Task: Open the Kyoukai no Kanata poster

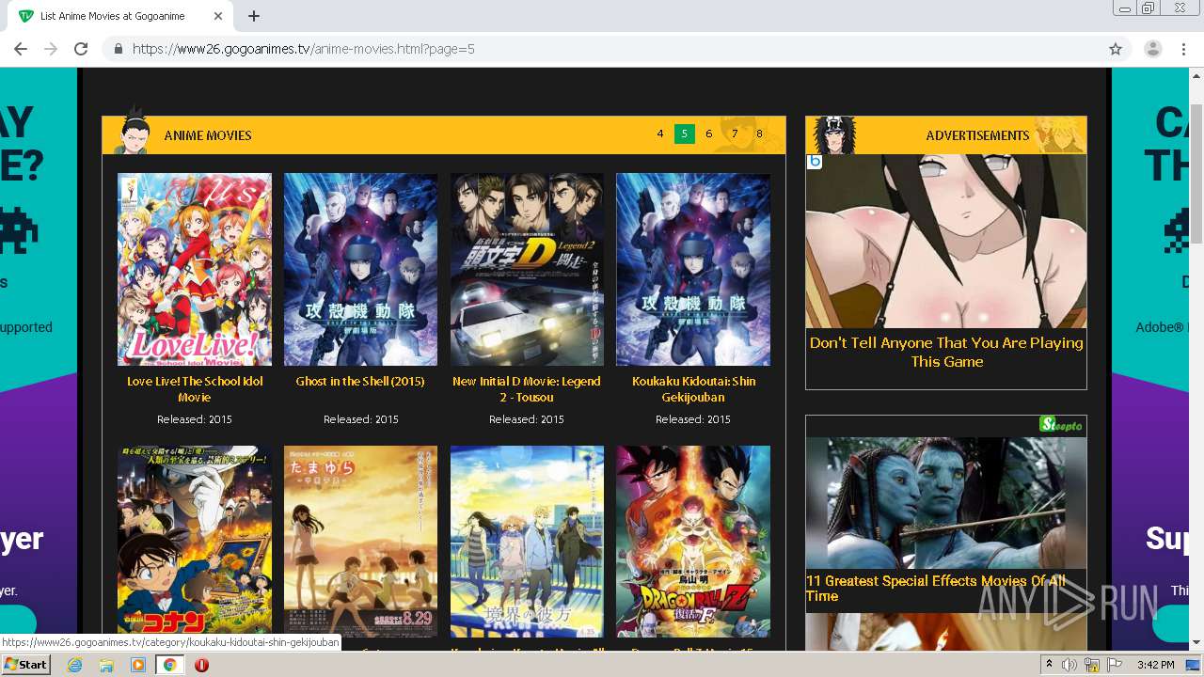Action: coord(527,542)
